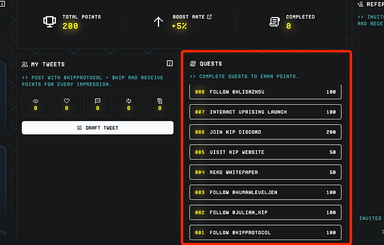Viewport: 384px width, 245px height.
Task: Click the Quests panel header icon
Action: point(193,64)
